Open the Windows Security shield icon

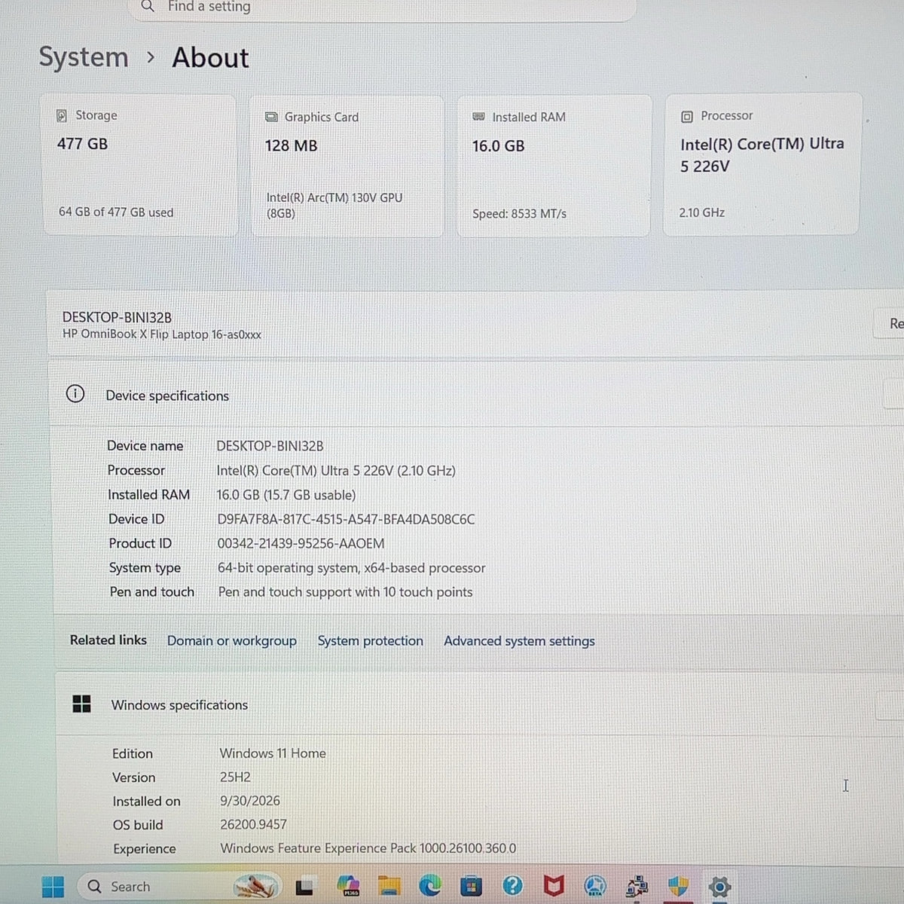point(678,886)
